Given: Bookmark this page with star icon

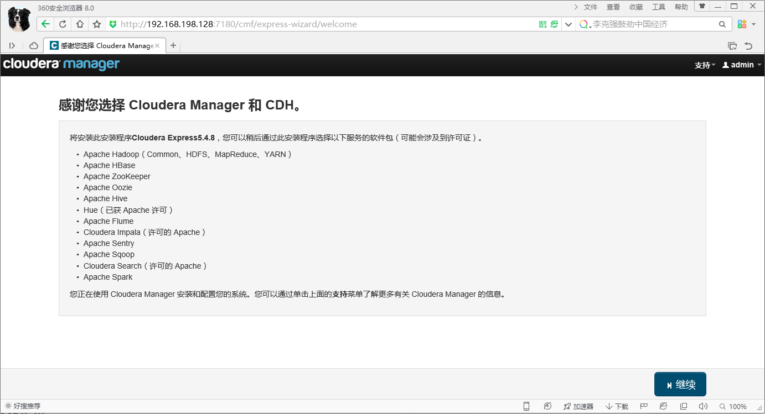Looking at the screenshot, I should click(x=97, y=24).
